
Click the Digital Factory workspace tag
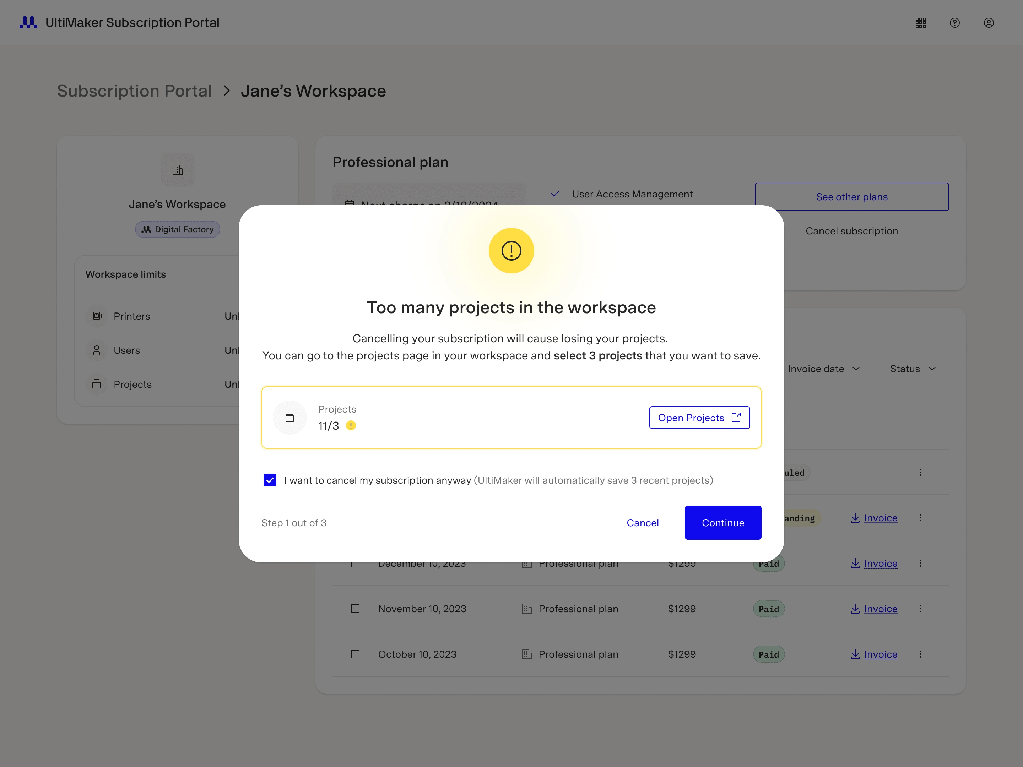[177, 228]
